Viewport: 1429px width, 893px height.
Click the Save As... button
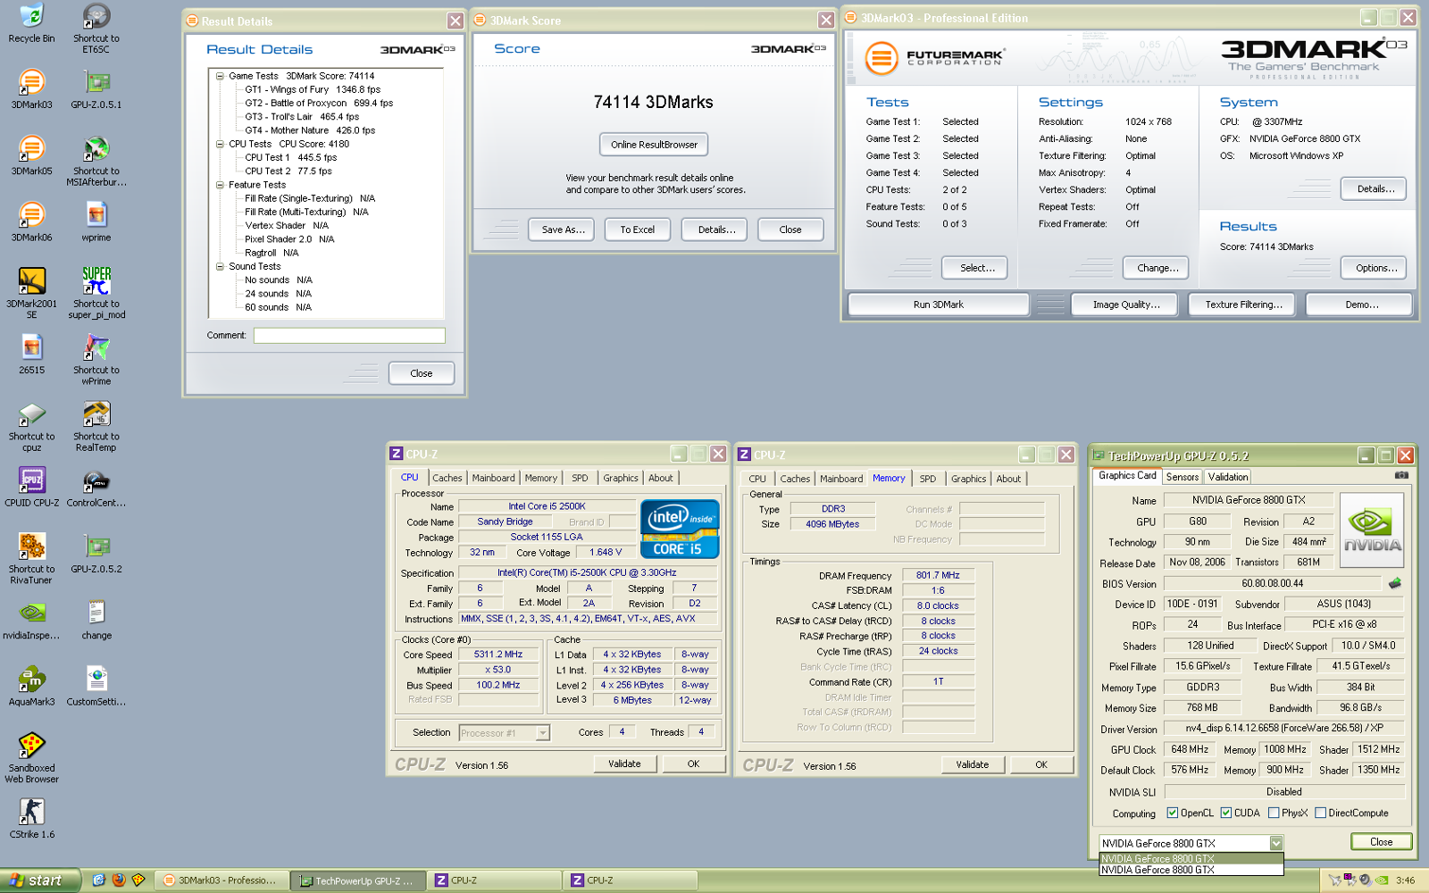[563, 230]
